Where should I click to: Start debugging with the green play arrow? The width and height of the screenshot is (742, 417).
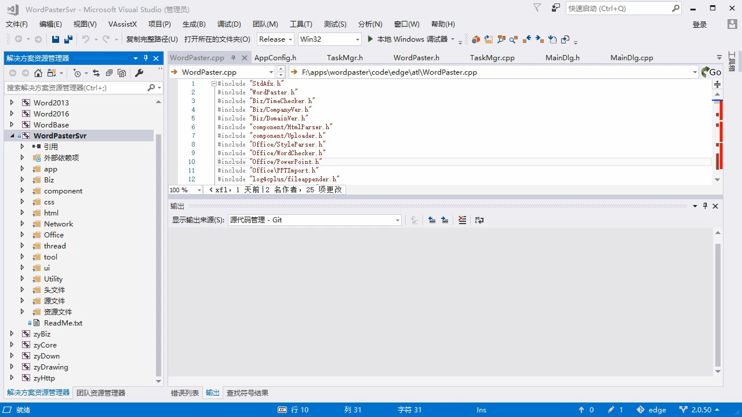pos(370,39)
